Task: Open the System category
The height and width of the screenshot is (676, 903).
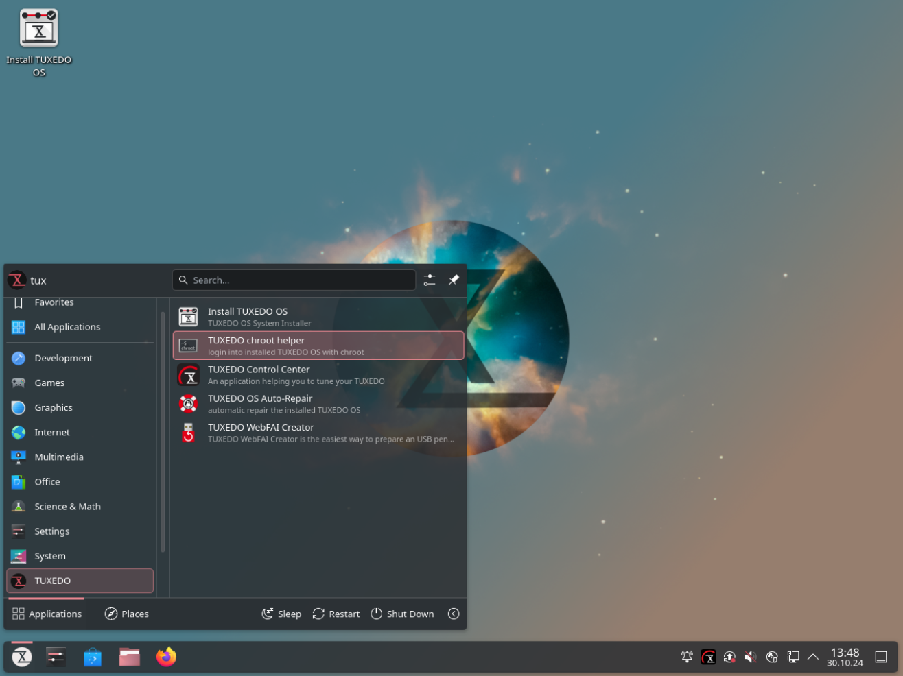Action: point(80,555)
